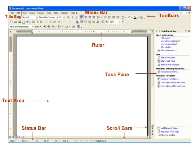Screen dimensions: 196x147
Task: Open the Font Size dropdown showing 12
Action: (x=64, y=17)
